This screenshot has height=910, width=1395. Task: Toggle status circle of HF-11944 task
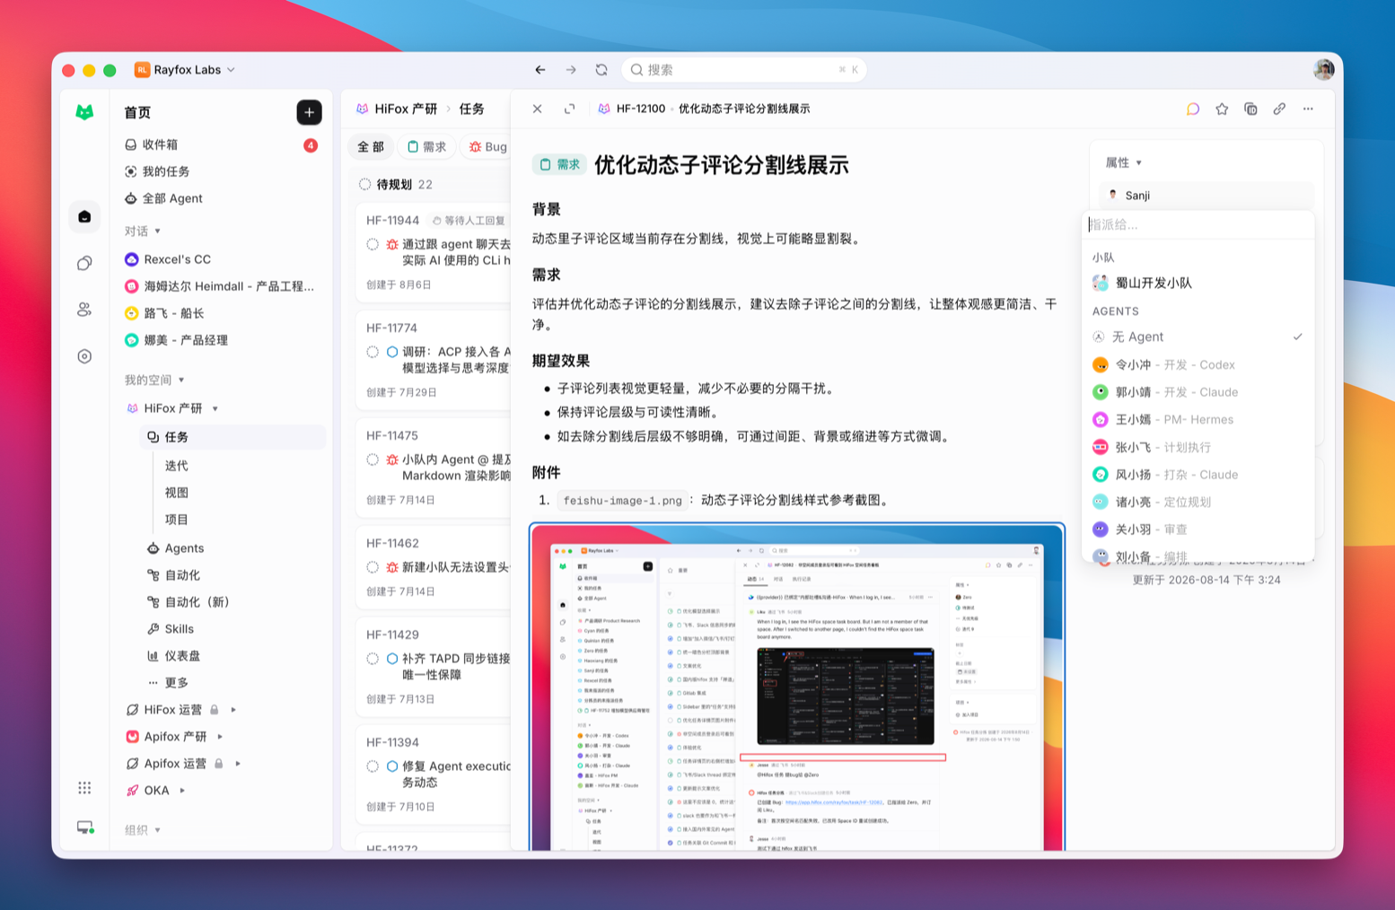click(x=373, y=244)
